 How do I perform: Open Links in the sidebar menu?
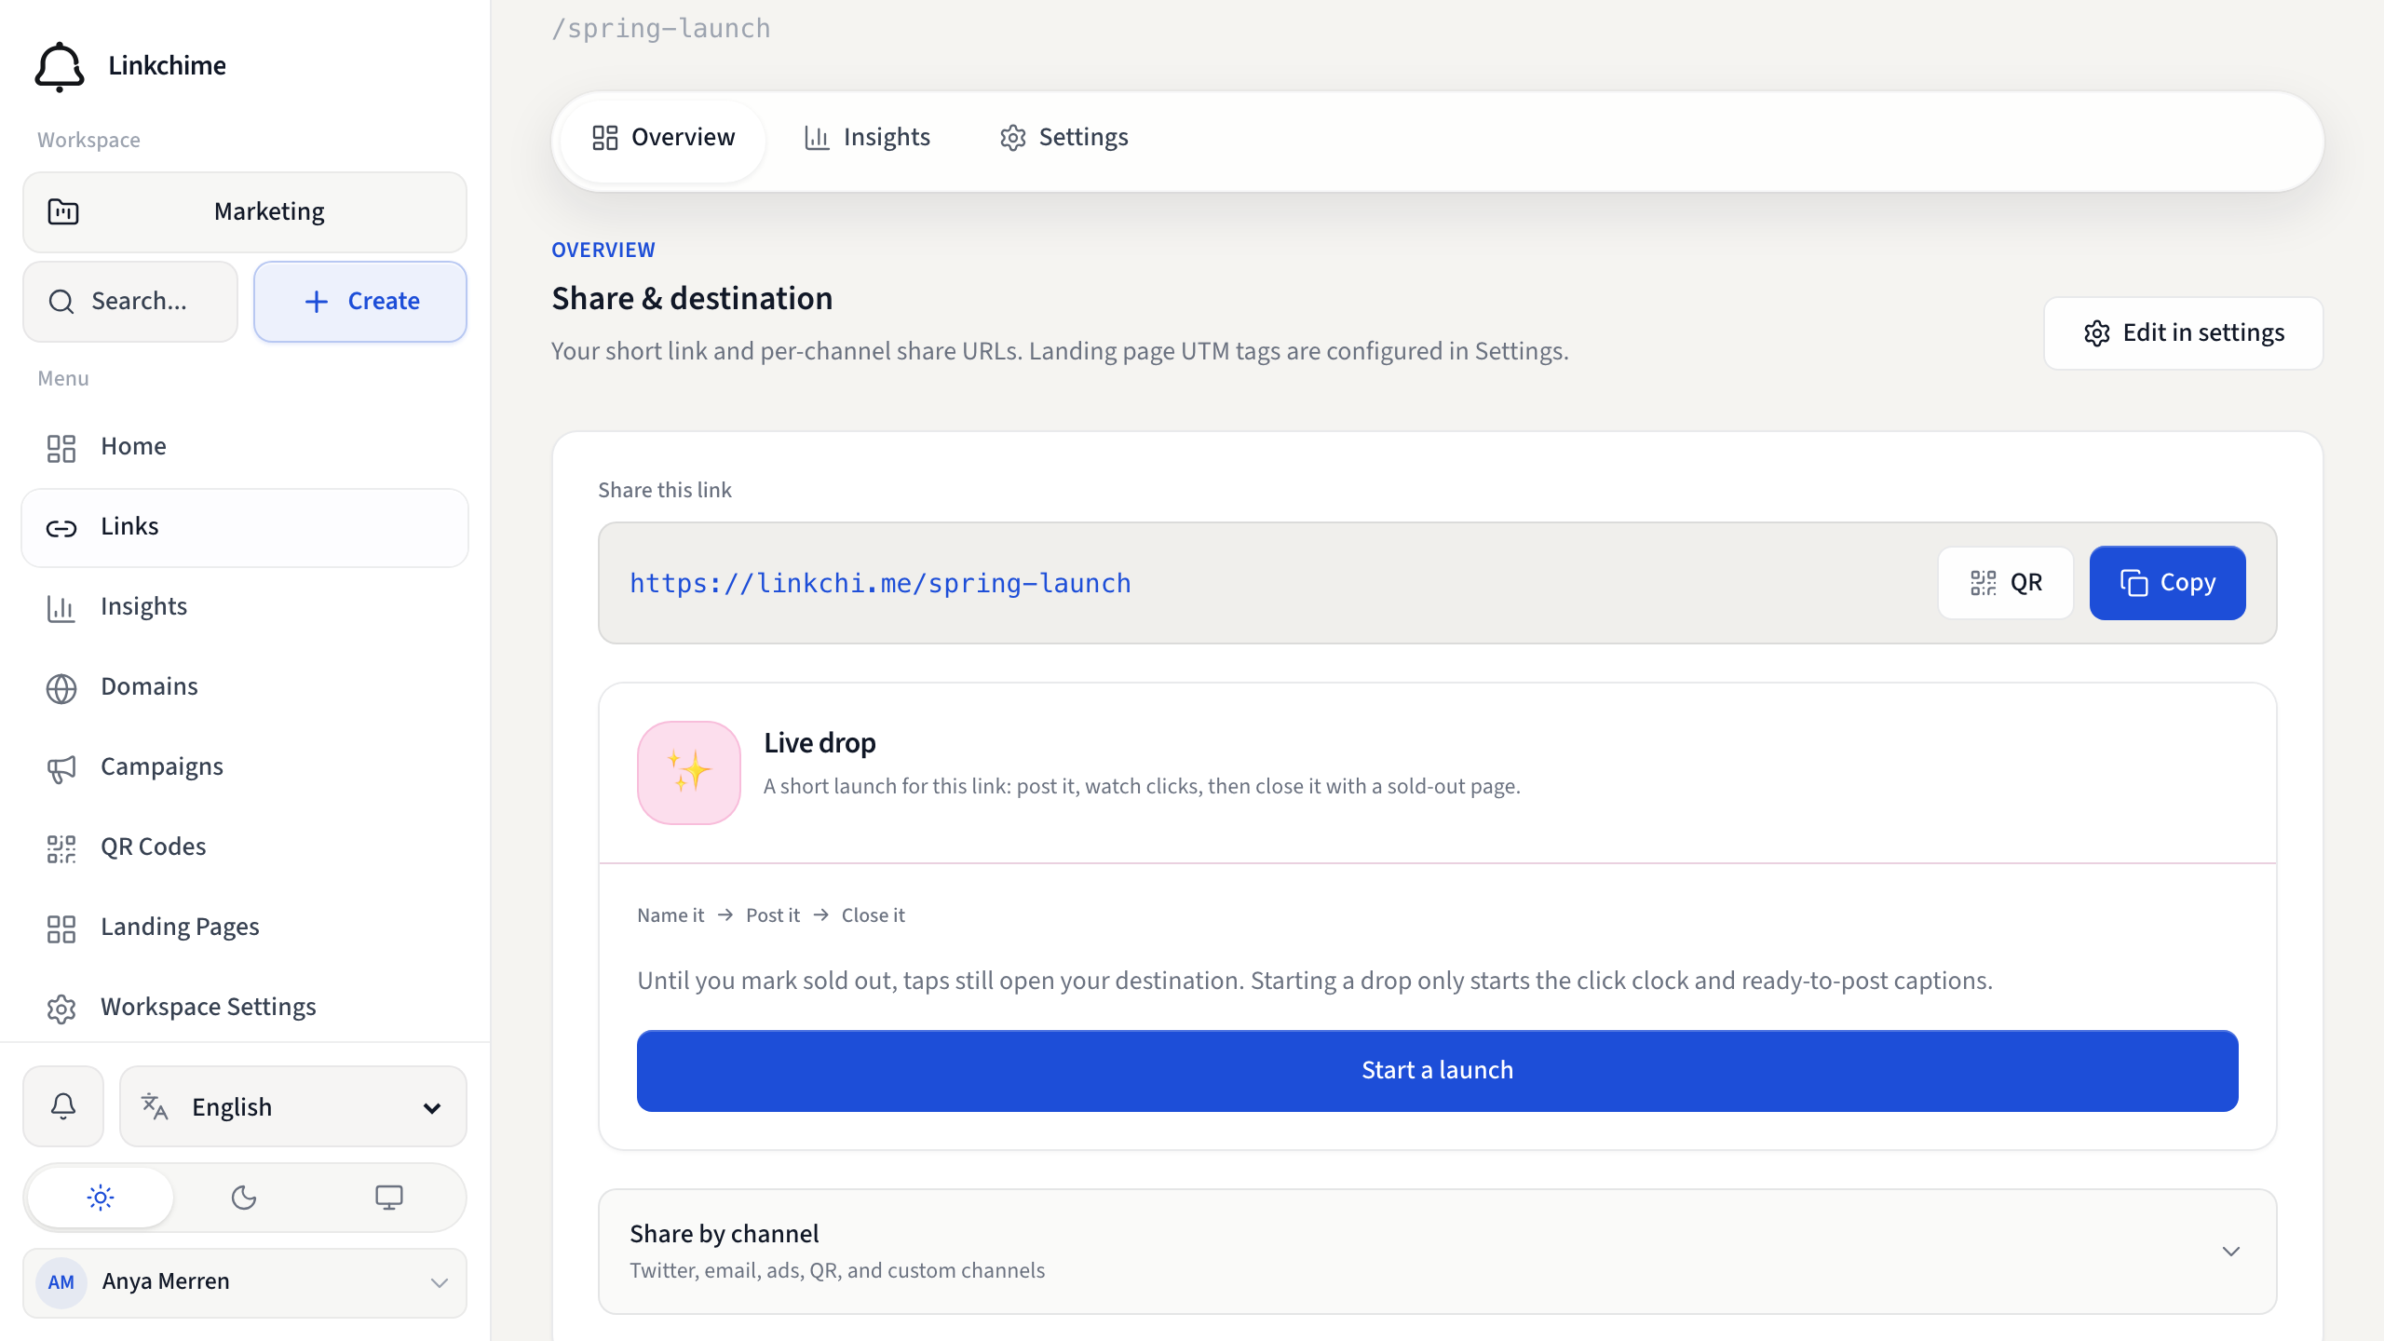click(x=245, y=527)
